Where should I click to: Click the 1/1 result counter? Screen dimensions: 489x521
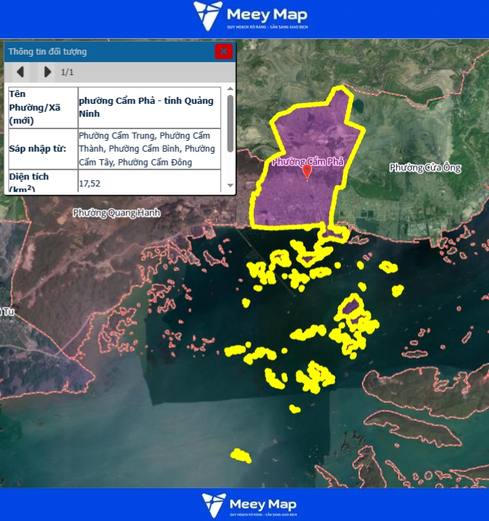pyautogui.click(x=67, y=72)
